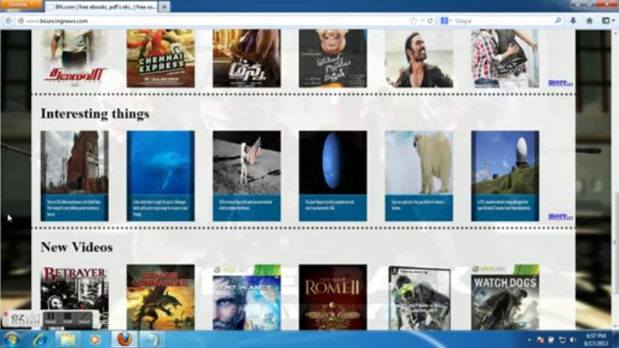619x348 pixels.
Task: Open the taskbar clock showing 6:57 PM
Action: click(595, 339)
